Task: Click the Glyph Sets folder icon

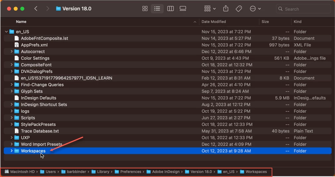Action: [17, 91]
